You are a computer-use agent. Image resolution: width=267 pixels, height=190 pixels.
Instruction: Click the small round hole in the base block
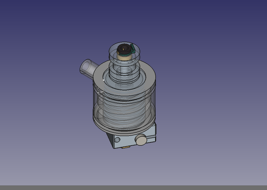pos(117,140)
